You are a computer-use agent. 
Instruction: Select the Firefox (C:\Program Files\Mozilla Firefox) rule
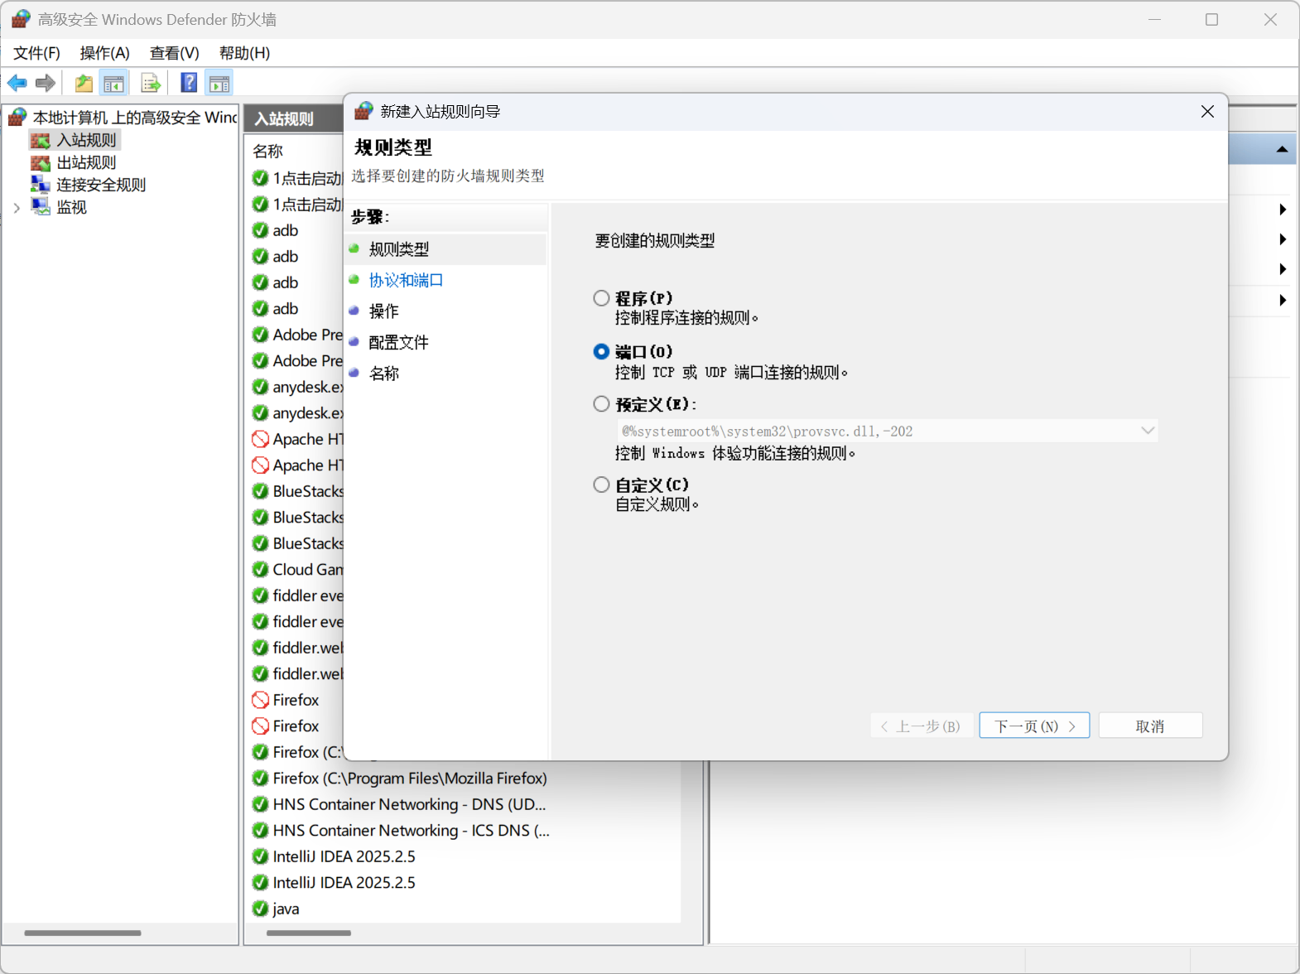coord(410,778)
